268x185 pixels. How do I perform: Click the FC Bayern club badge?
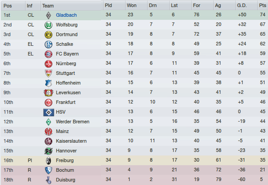pyautogui.click(x=48, y=54)
